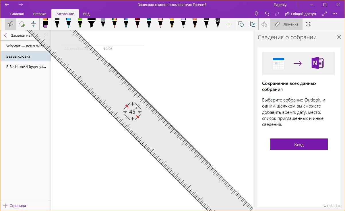Collapse the Заметки section with back chevron

click(x=5, y=36)
